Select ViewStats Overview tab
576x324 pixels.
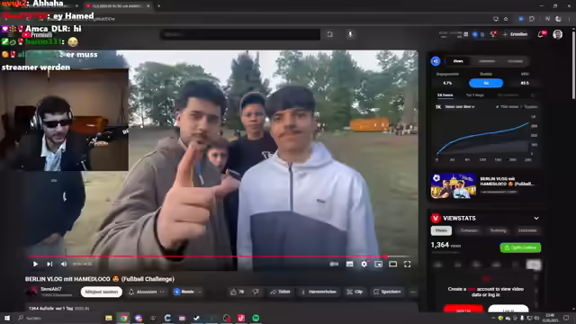(527, 230)
